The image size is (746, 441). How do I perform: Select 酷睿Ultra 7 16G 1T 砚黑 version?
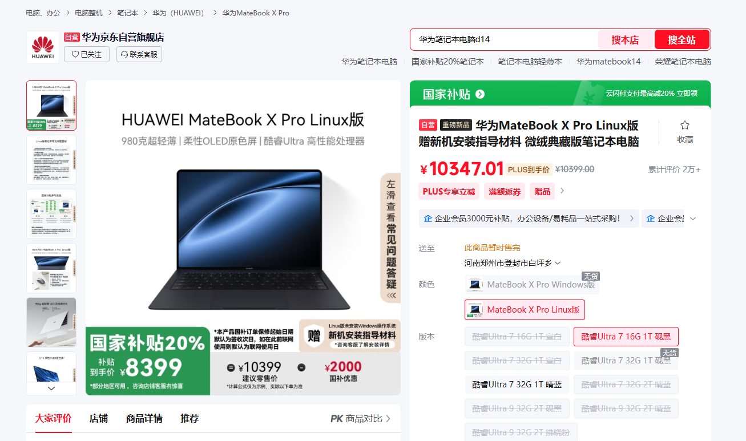pos(626,337)
